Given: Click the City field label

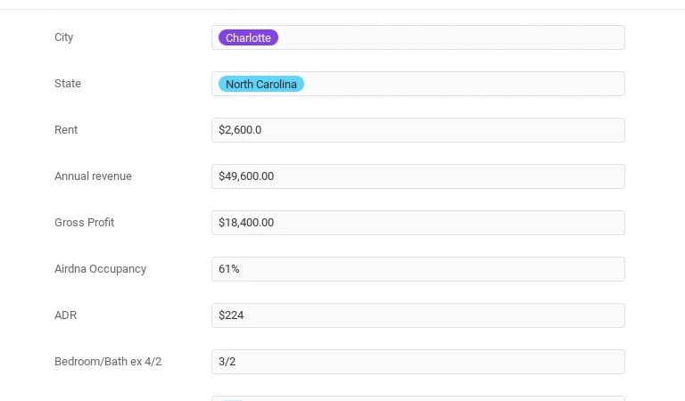Looking at the screenshot, I should [x=64, y=37].
